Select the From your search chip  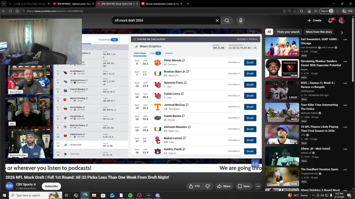(x=288, y=32)
